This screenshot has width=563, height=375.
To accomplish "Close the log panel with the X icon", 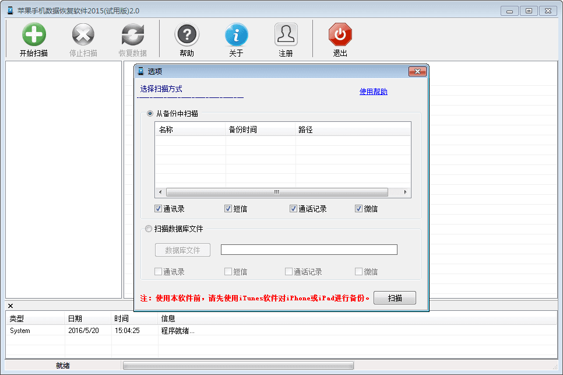I will tap(10, 306).
